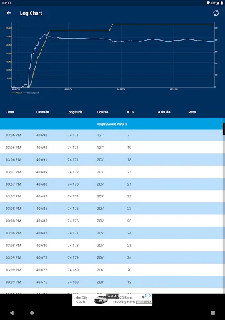The width and height of the screenshot is (225, 320).
Task: Tap longitude -74.174 cell
Action: click(x=72, y=196)
